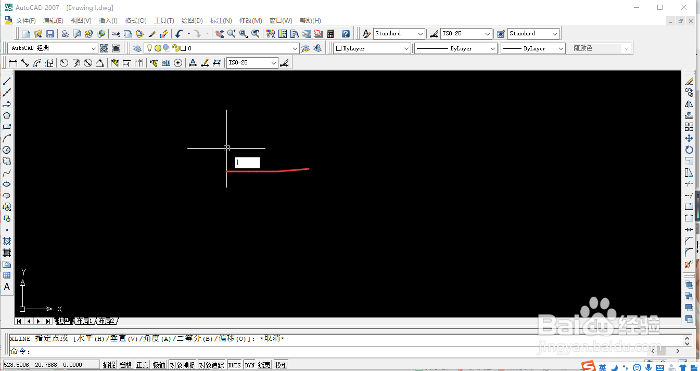This screenshot has width=700, height=371.
Task: Select the Rectangle draw tool
Action: [x=7, y=127]
